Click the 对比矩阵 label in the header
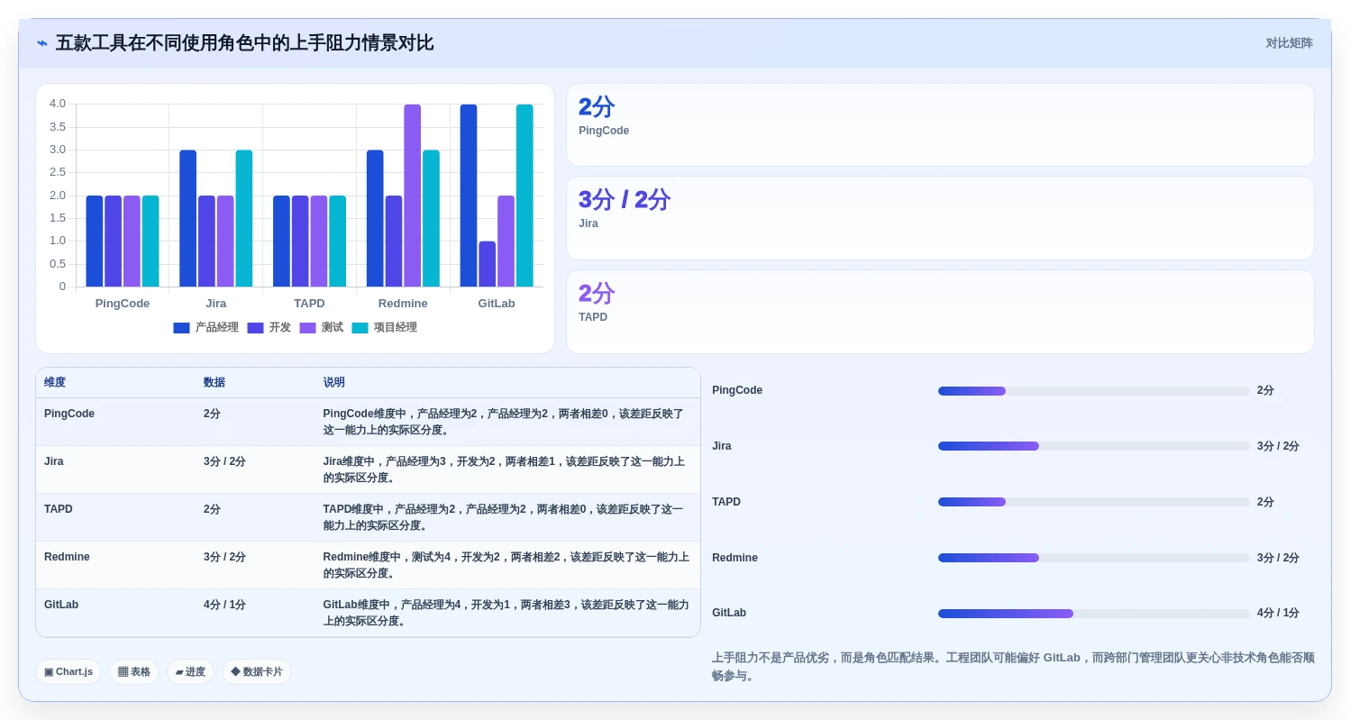 tap(1289, 43)
